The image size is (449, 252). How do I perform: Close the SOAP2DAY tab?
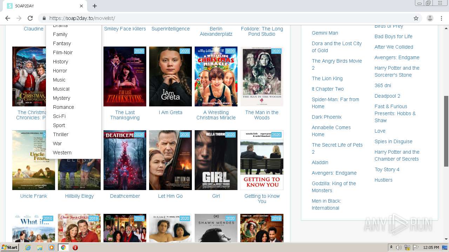tap(81, 6)
